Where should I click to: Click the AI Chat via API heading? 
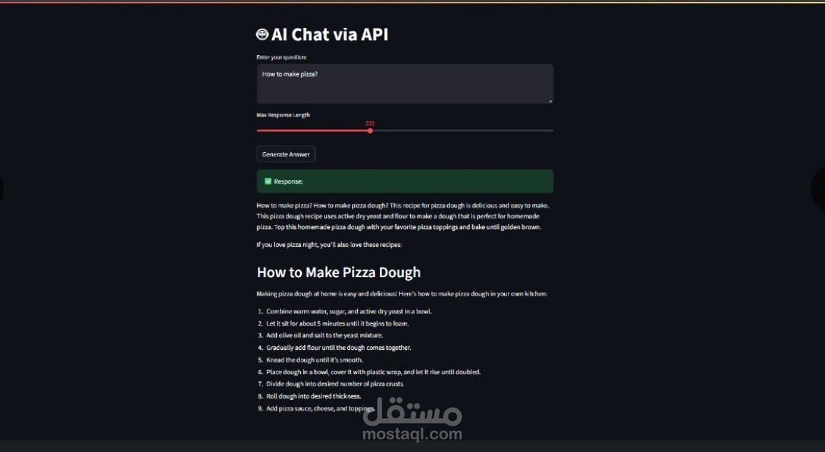tap(329, 34)
